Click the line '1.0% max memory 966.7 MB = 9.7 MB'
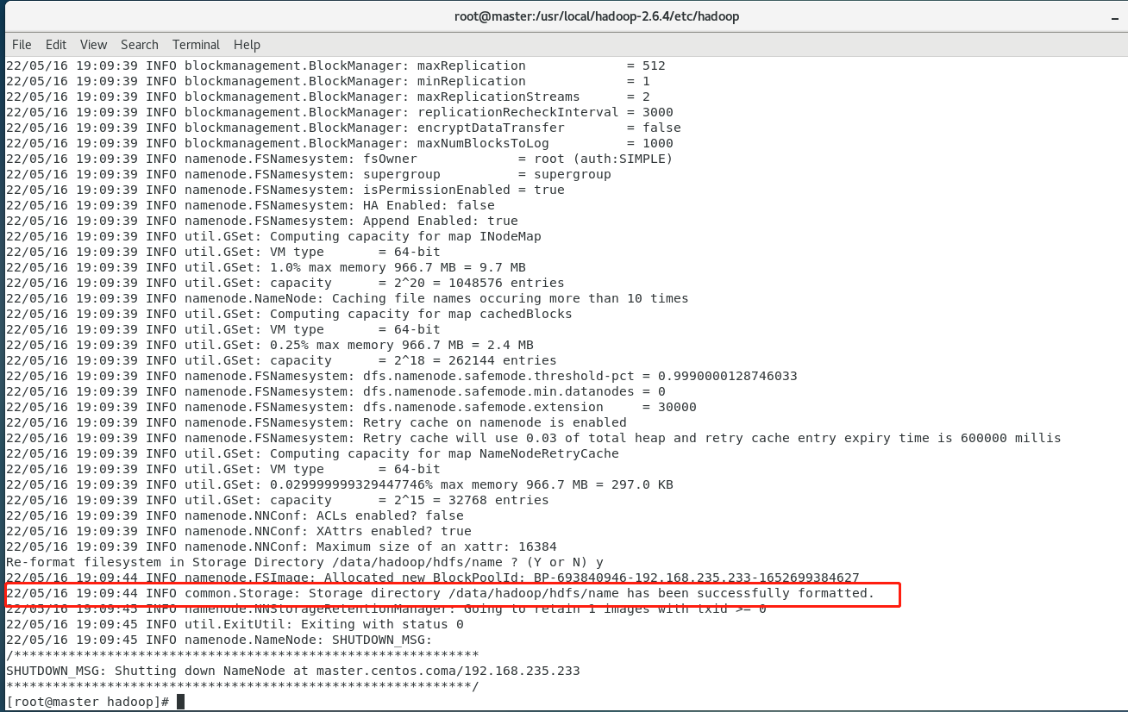 [x=266, y=267]
